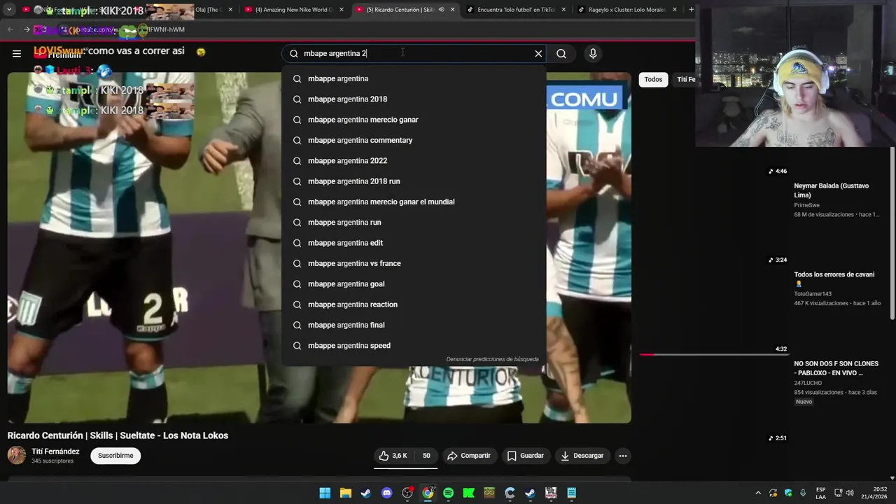896x504 pixels.
Task: Open the Tití Fernández channel avatar
Action: [x=17, y=455]
